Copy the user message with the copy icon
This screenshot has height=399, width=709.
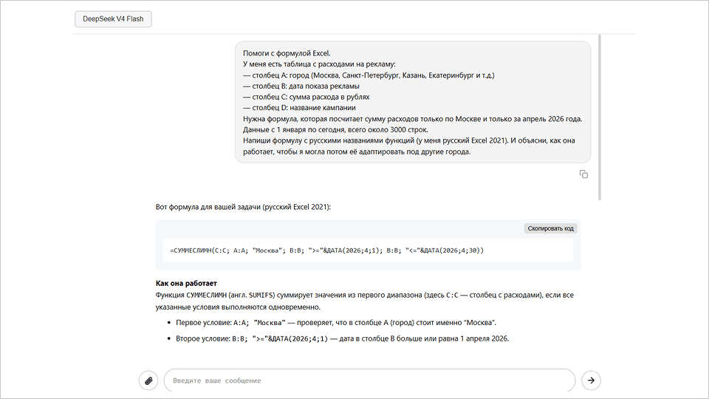[x=583, y=174]
